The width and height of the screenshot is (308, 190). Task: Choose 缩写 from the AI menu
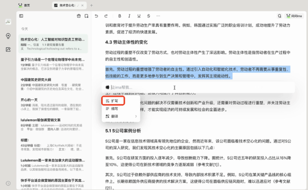121,109
